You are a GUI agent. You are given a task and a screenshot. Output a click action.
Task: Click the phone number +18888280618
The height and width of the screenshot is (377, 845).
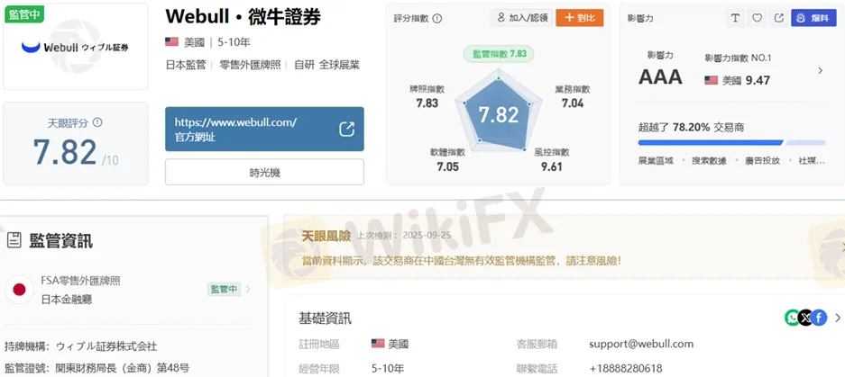626,369
